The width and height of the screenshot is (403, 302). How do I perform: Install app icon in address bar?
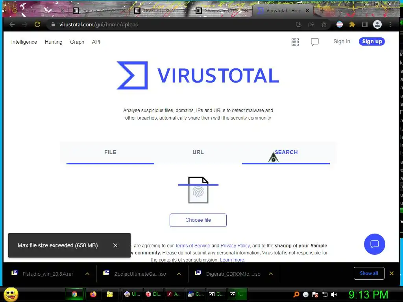point(299,24)
